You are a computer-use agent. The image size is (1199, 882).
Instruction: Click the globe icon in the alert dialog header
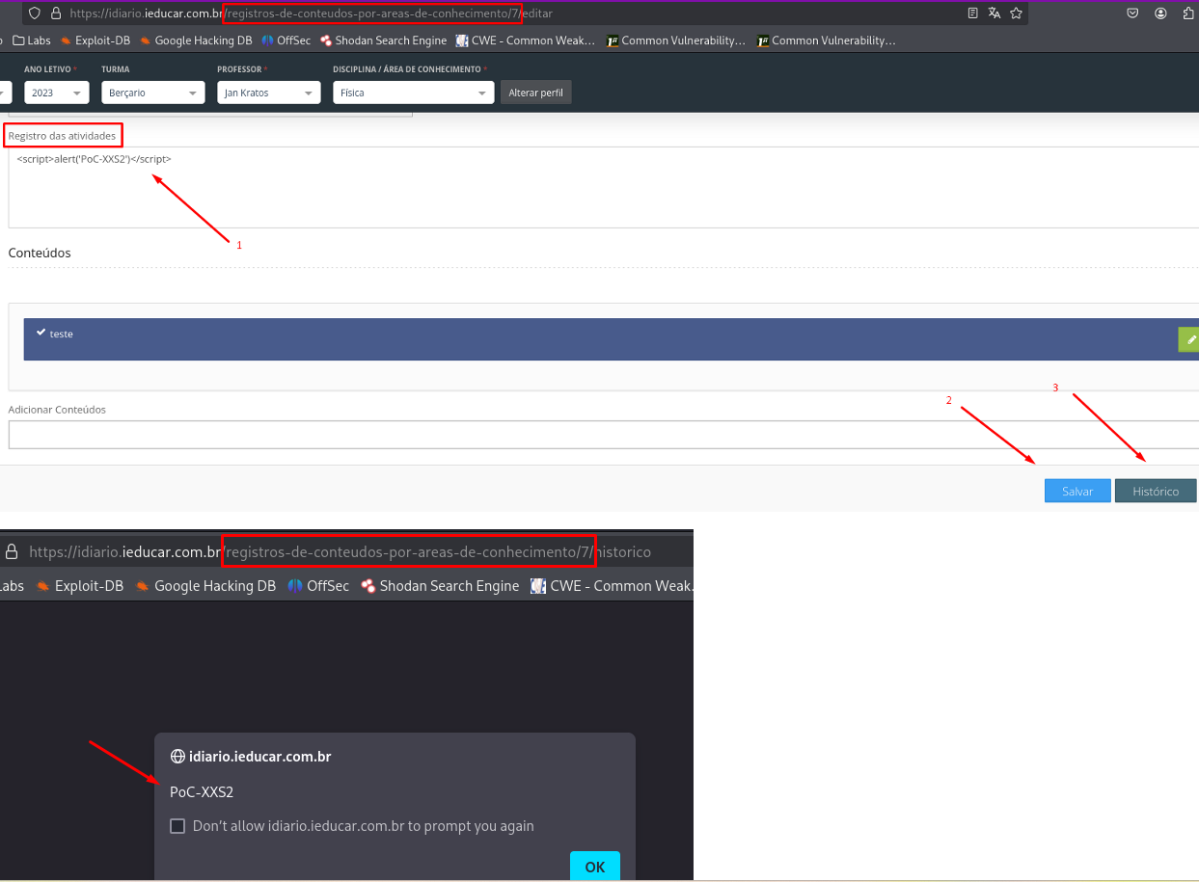[x=177, y=757]
